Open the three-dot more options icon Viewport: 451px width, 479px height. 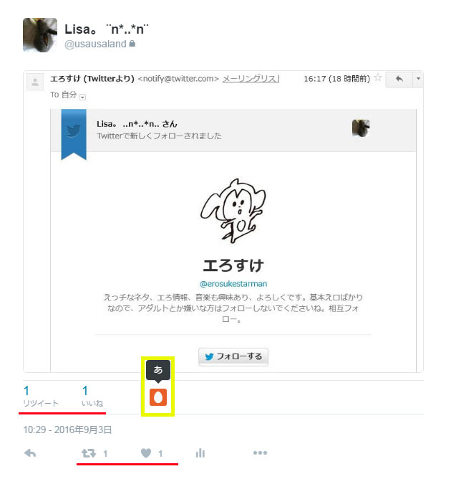click(260, 452)
